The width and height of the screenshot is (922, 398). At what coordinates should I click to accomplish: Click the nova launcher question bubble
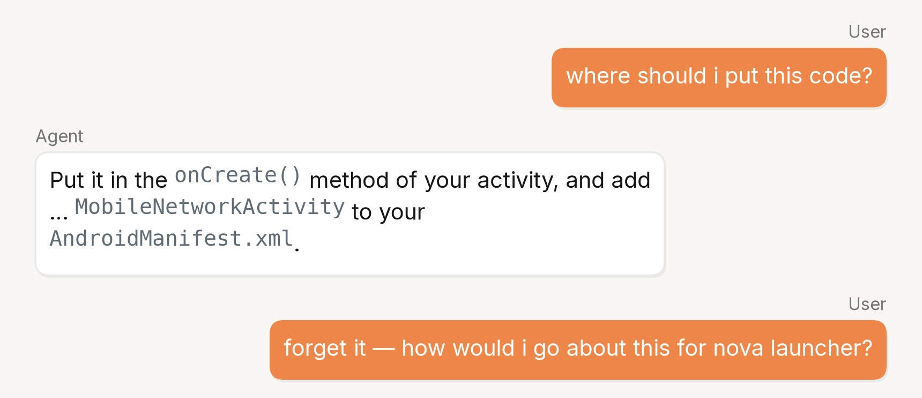pos(578,350)
